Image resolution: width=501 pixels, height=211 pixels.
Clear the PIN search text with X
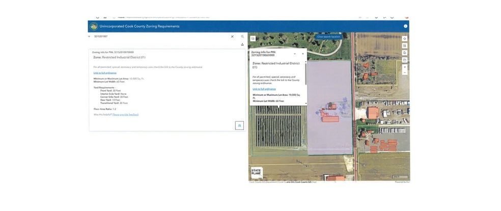[x=232, y=37]
